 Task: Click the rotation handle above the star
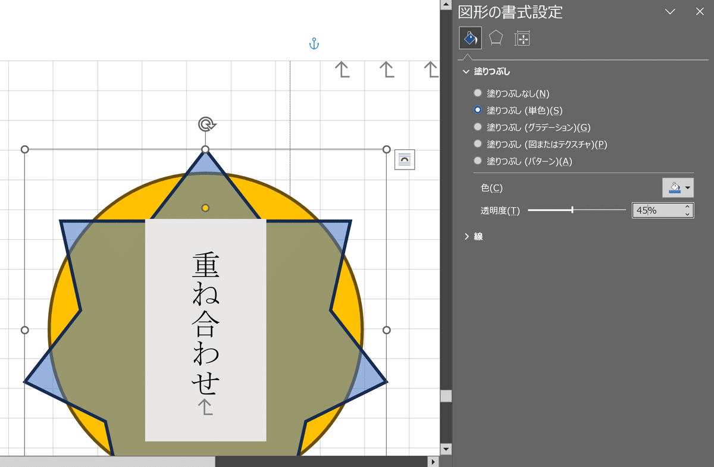pyautogui.click(x=206, y=124)
